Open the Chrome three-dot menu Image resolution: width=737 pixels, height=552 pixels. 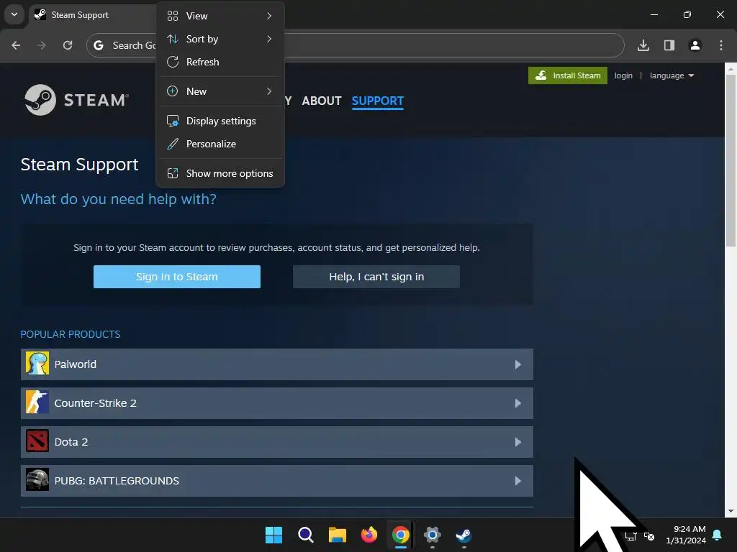(721, 45)
